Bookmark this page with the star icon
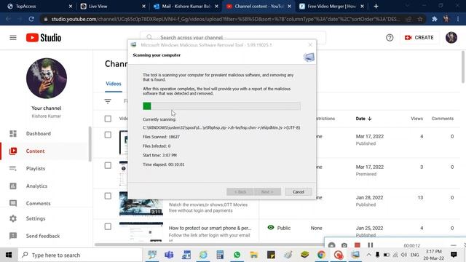The height and width of the screenshot is (262, 466). point(419,19)
